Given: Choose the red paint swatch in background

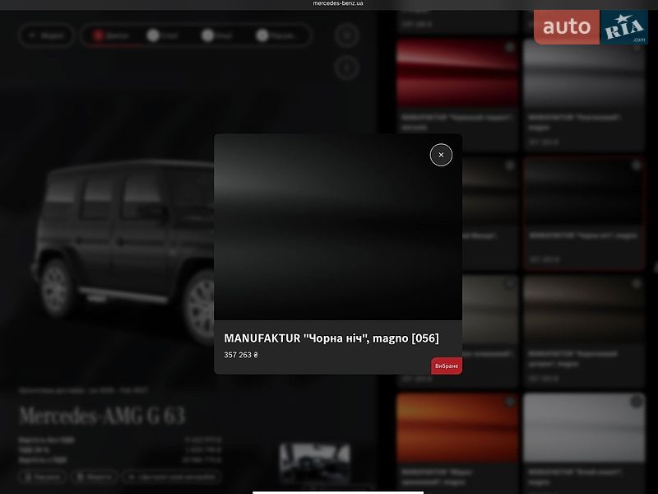Looking at the screenshot, I should click(x=457, y=74).
